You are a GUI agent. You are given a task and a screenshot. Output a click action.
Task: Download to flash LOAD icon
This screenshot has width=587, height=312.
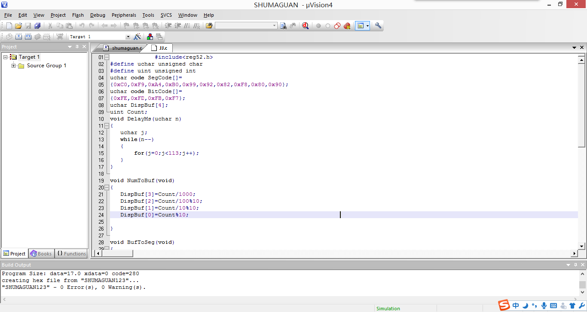[60, 37]
